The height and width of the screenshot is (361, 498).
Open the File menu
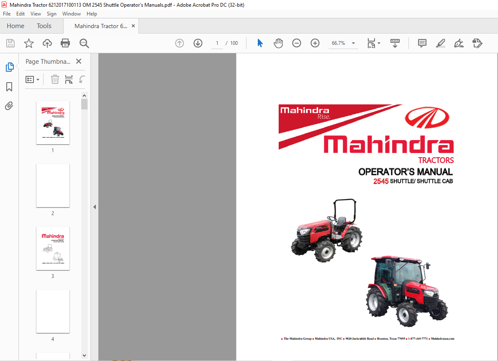(x=7, y=14)
